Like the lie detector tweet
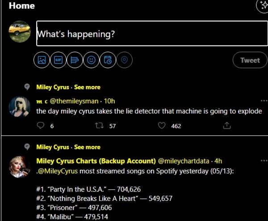The height and width of the screenshot is (221, 268). pyautogui.click(x=162, y=126)
